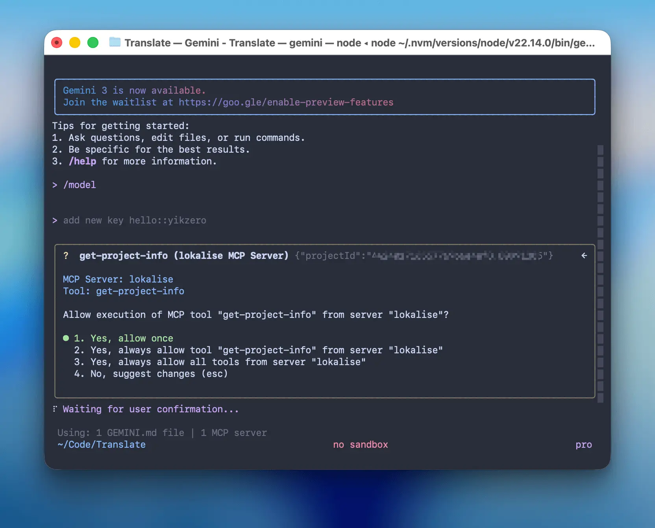Image resolution: width=655 pixels, height=528 pixels.
Task: Click the /model command line
Action: tap(80, 185)
